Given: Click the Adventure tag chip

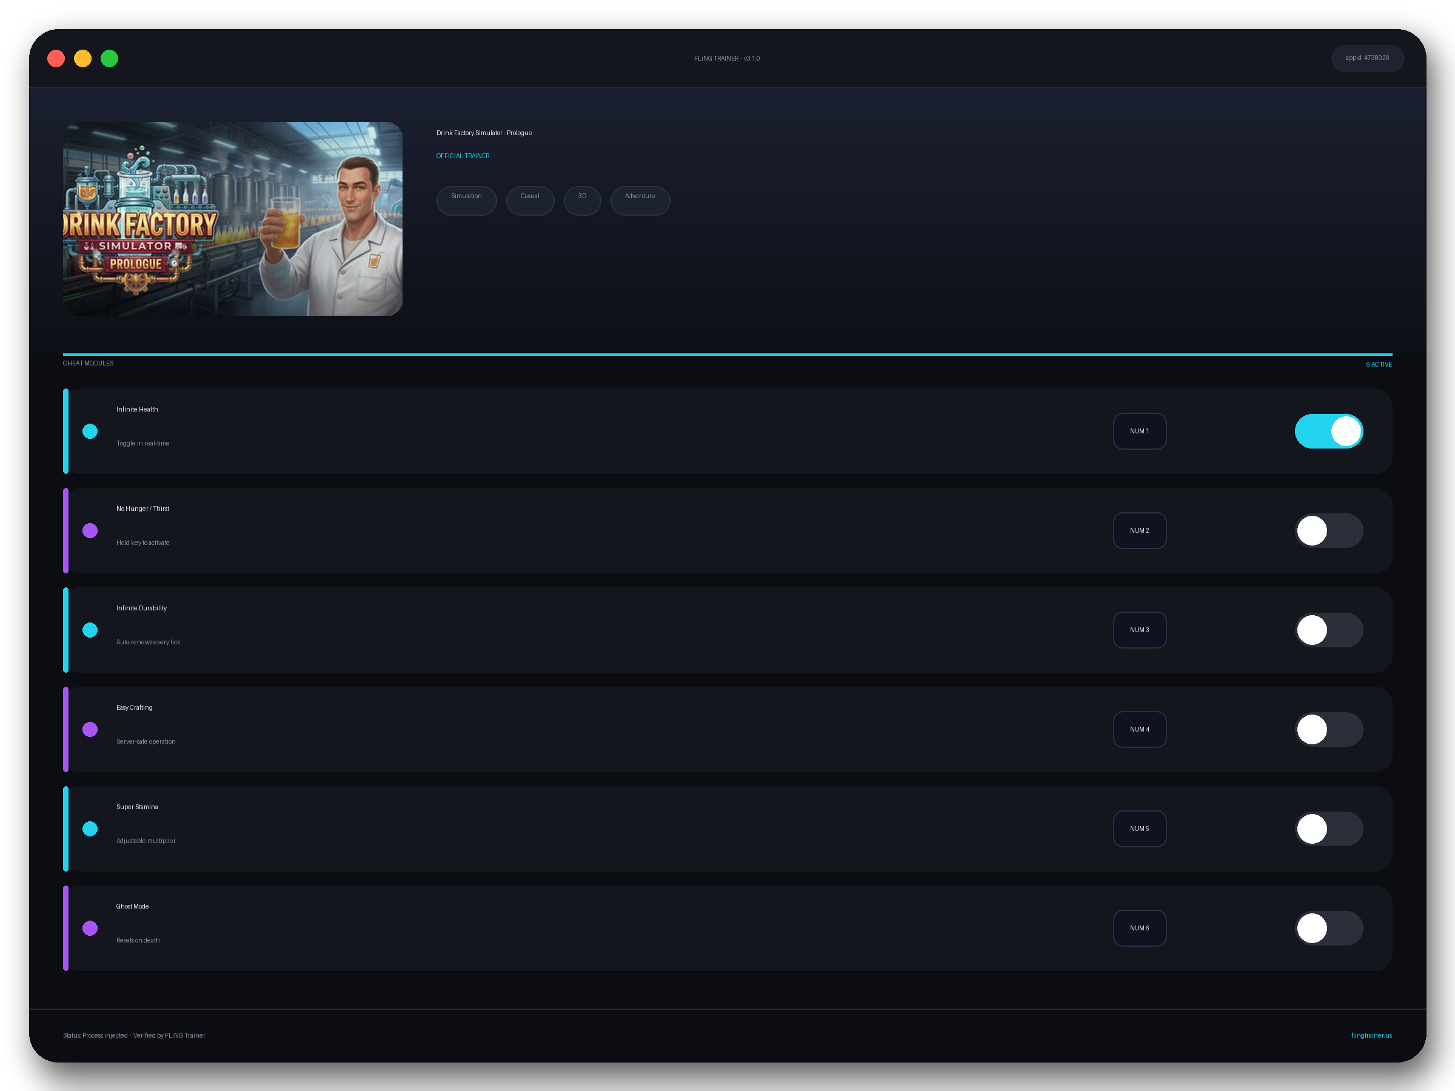Looking at the screenshot, I should pyautogui.click(x=640, y=200).
